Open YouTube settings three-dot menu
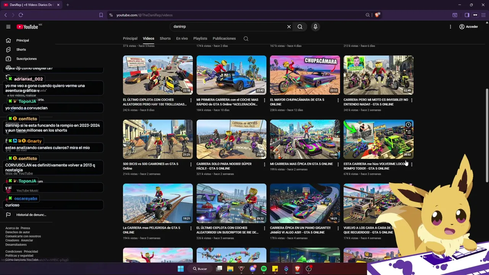This screenshot has width=489, height=275. [x=450, y=27]
